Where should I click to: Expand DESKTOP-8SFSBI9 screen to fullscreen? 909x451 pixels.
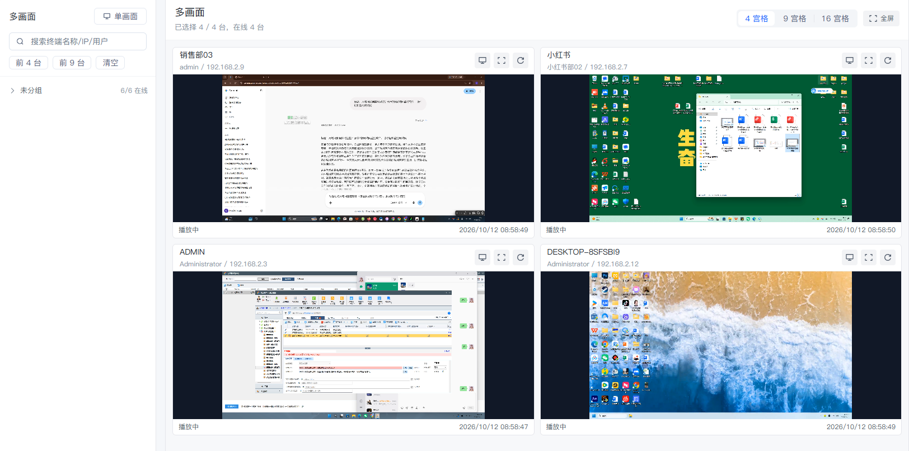pyautogui.click(x=869, y=257)
